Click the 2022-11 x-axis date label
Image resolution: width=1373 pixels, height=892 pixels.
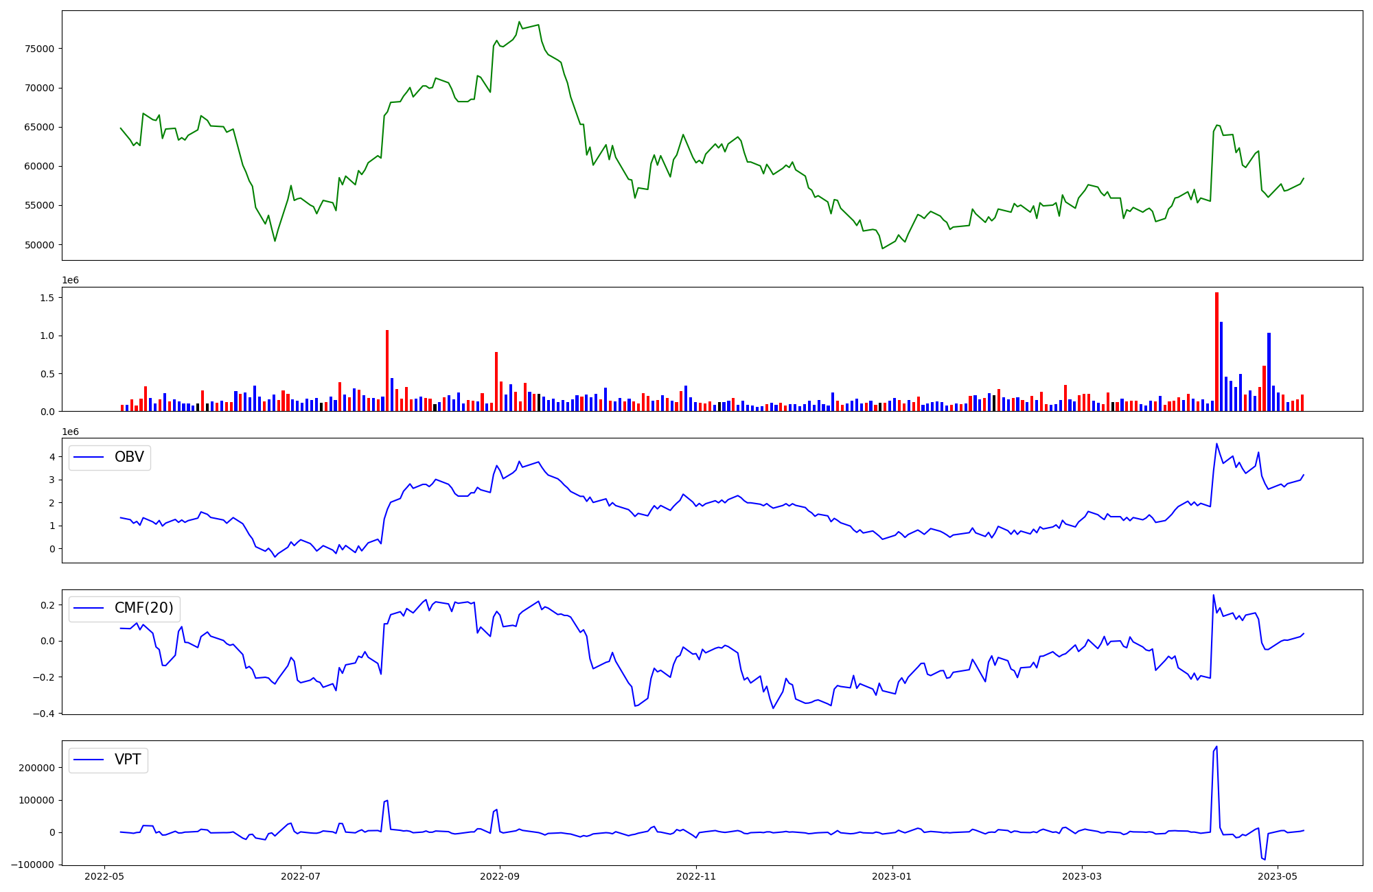[696, 876]
